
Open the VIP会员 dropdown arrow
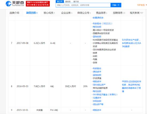coord(146,5)
